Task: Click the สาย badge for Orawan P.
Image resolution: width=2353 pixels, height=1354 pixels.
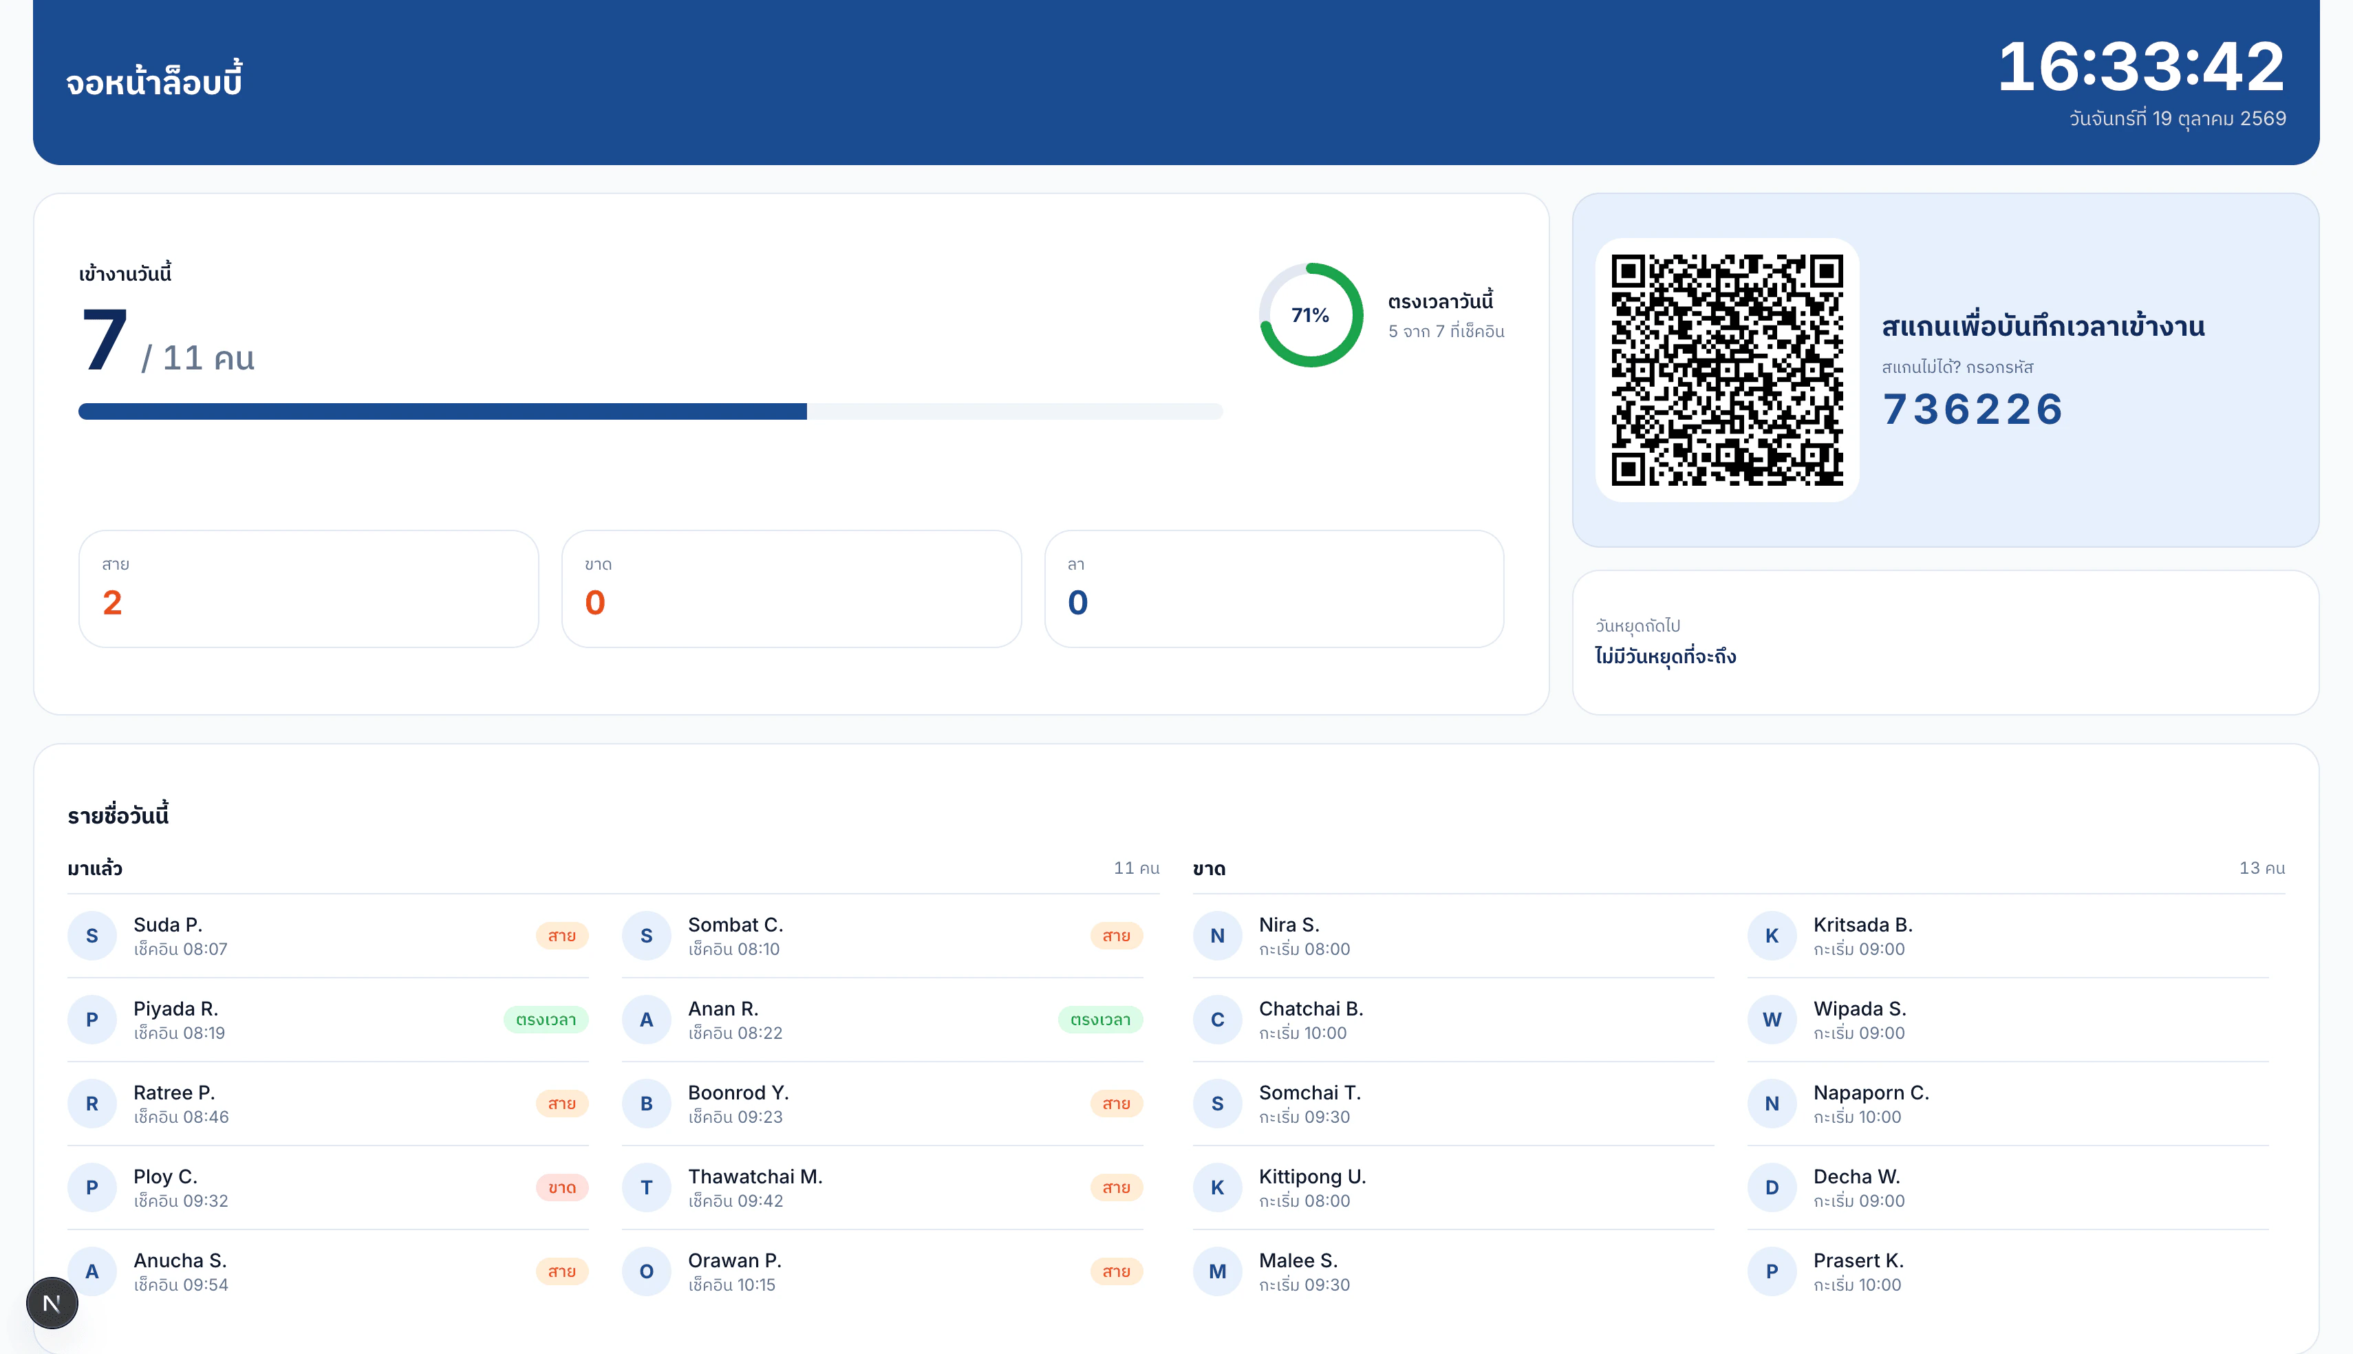Action: [1115, 1271]
